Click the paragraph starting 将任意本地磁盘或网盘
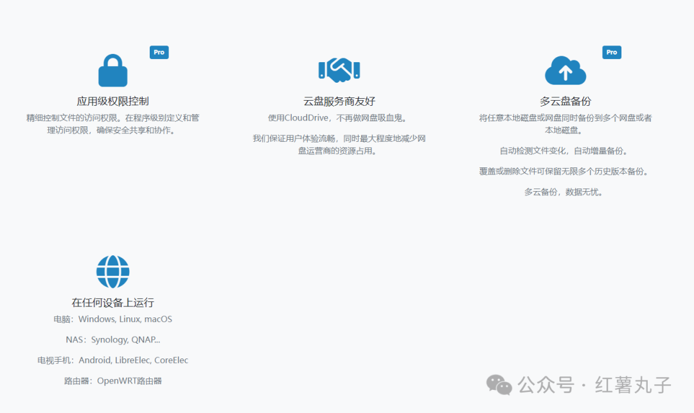 (565, 124)
